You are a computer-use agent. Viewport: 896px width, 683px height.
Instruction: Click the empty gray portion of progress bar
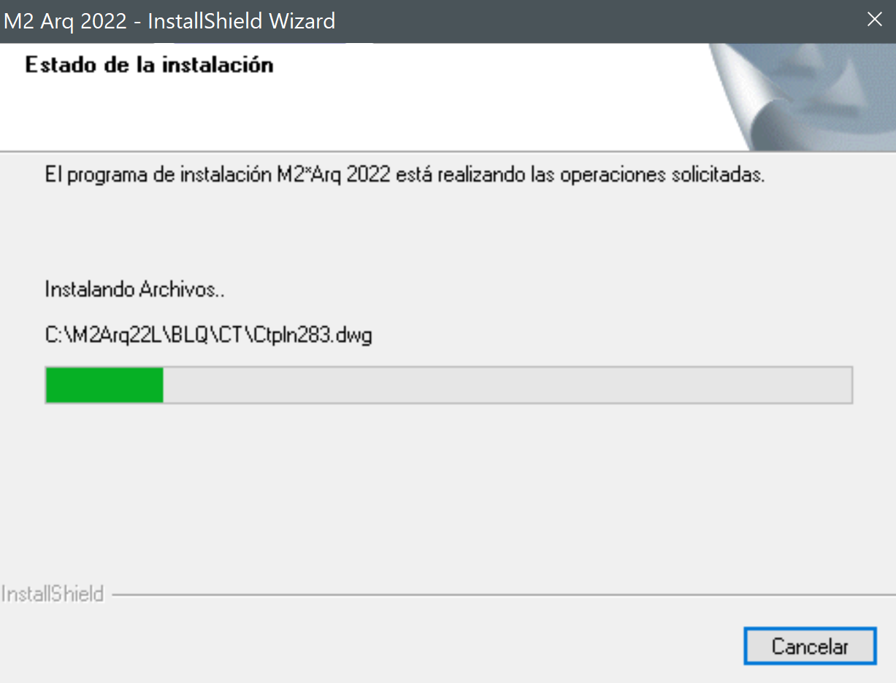pos(508,385)
